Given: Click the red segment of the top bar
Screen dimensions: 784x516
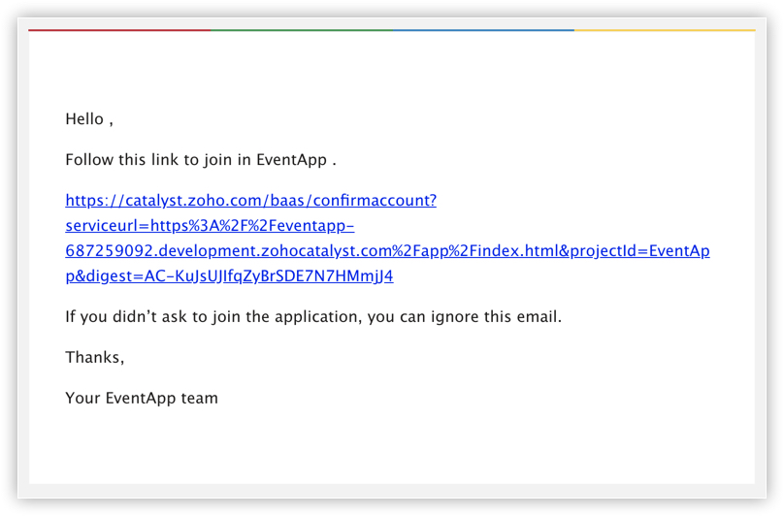Looking at the screenshot, I should point(119,30).
